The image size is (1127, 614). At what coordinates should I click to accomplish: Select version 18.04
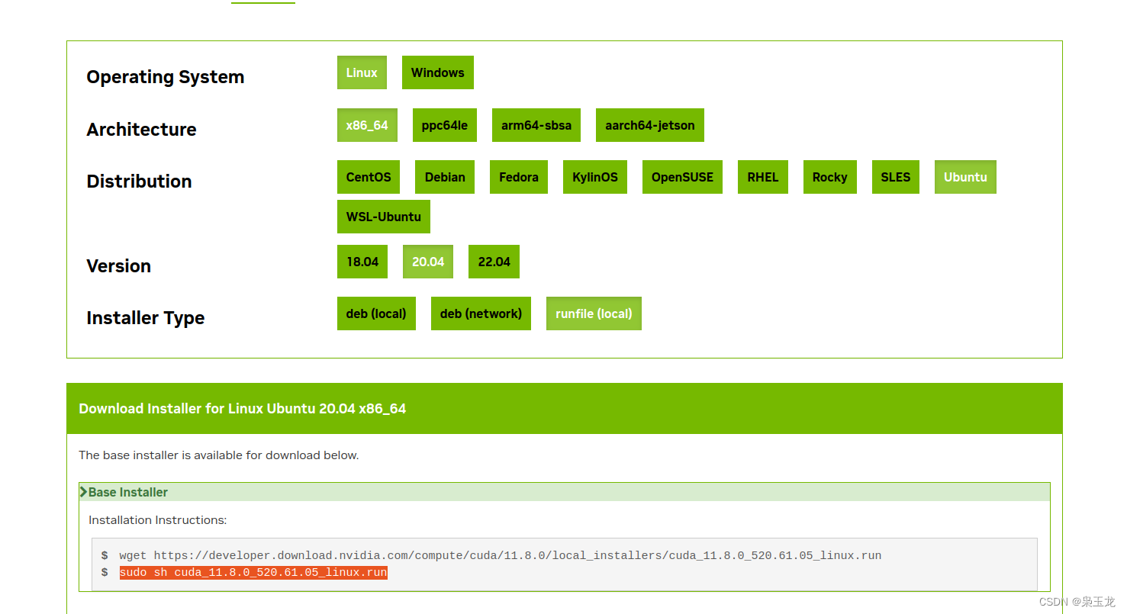362,262
